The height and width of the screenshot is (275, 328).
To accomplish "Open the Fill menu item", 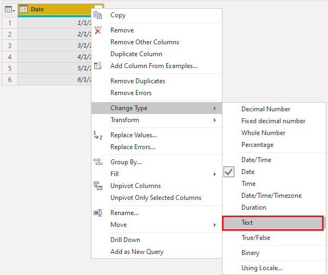I will [156, 174].
